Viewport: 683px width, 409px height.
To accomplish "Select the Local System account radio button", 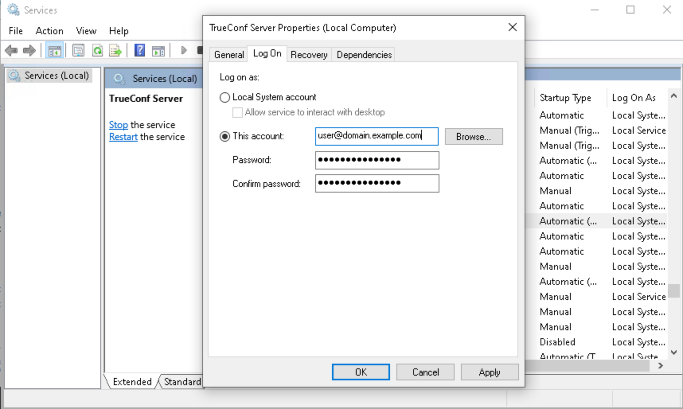I will (225, 97).
